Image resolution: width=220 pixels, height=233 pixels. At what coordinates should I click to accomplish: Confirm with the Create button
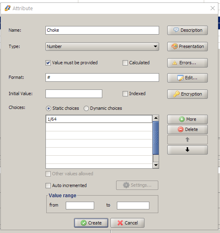tap(91, 223)
